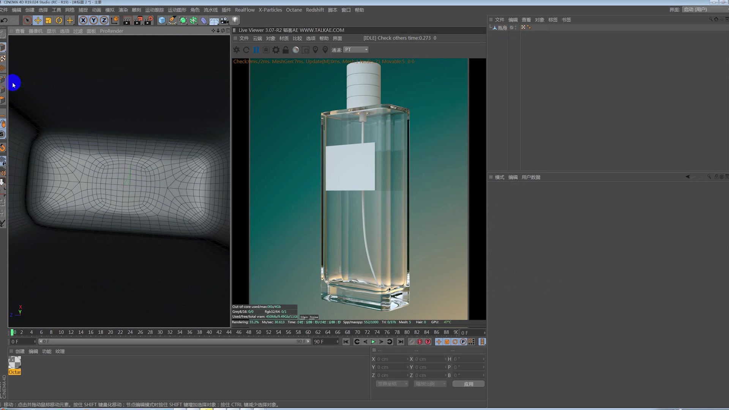Open the Octane menu
The width and height of the screenshot is (729, 410).
(294, 10)
